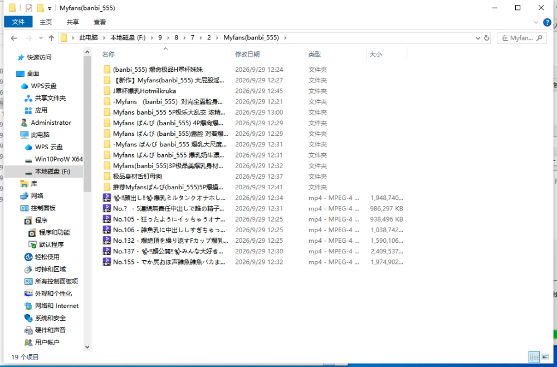
Task: Click the sidebar scrollbar up arrow
Action: point(87,52)
